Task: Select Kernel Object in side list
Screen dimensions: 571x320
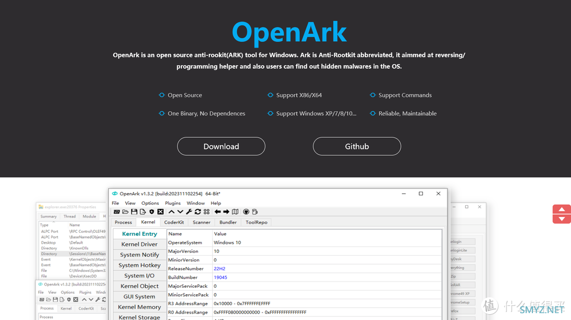Action: [x=140, y=286]
